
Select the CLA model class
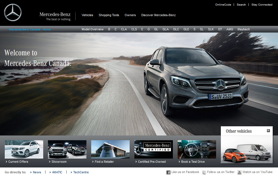pyautogui.click(x=124, y=29)
